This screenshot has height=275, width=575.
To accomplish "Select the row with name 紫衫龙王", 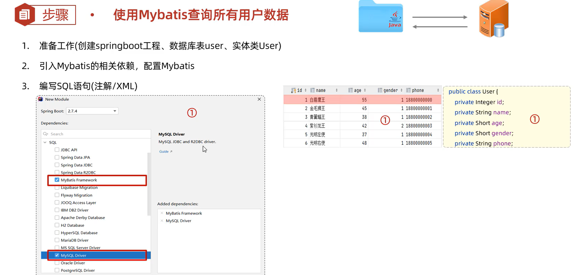I will pos(362,126).
